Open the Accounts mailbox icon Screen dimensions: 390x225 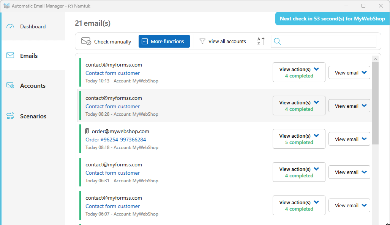tap(10, 85)
